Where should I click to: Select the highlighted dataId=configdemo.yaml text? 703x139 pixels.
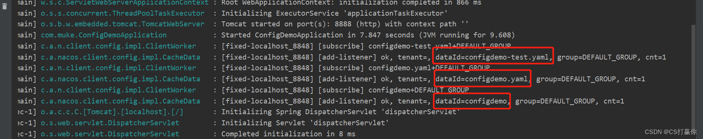point(482,79)
